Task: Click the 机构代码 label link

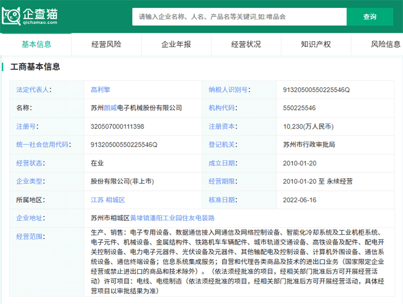Action: click(222, 108)
